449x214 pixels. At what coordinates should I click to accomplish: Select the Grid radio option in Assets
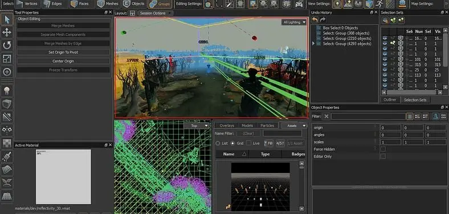[x=232, y=143]
